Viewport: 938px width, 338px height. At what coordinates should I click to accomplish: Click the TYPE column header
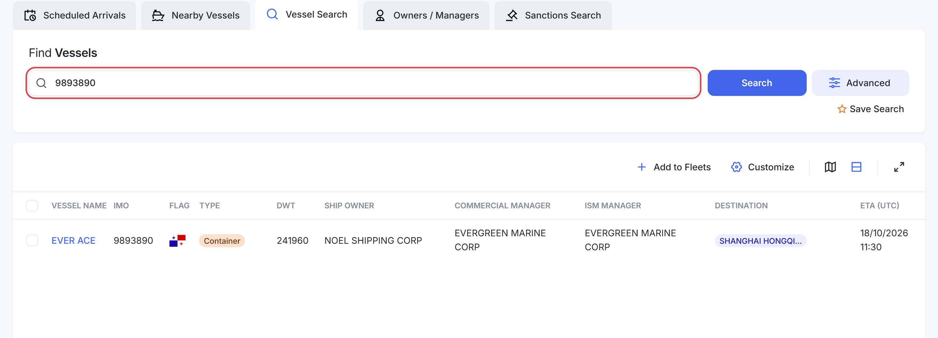[x=209, y=206]
